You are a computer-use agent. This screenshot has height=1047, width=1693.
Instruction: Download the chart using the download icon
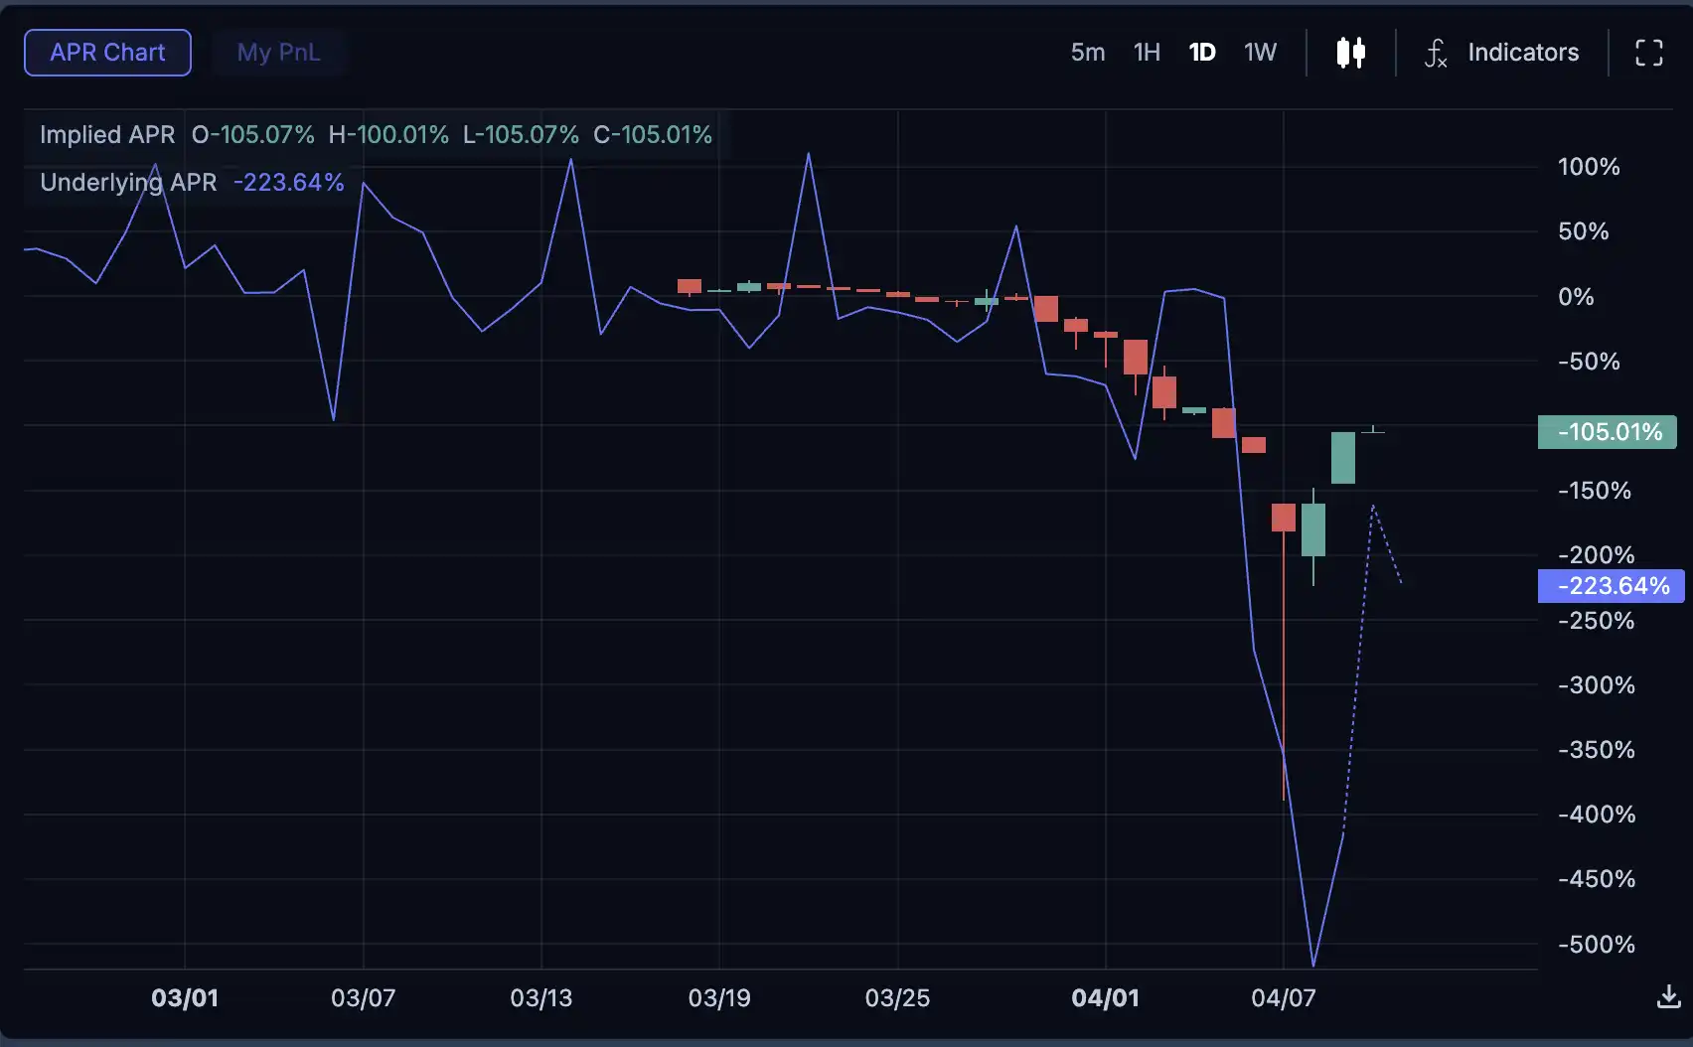tap(1668, 996)
